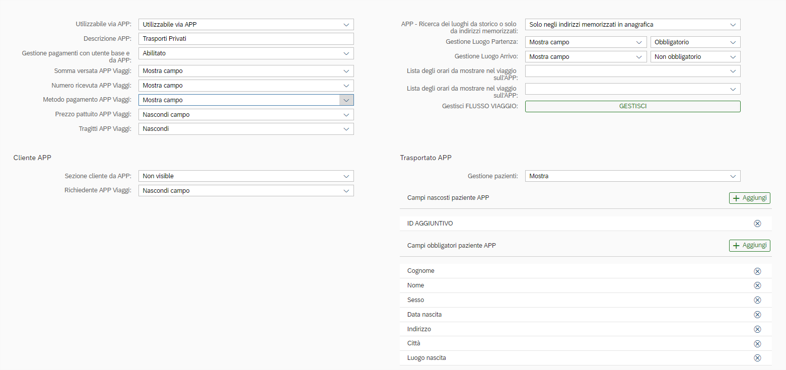Open Gestione pazienti dropdown
Screen dimensions: 786x370
pyautogui.click(x=733, y=176)
